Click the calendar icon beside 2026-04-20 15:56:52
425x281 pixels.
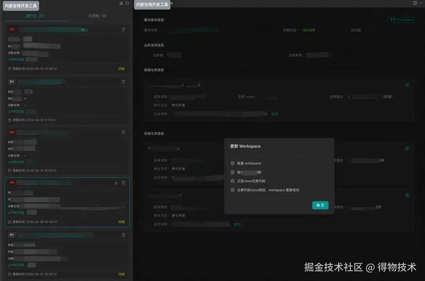[10, 69]
